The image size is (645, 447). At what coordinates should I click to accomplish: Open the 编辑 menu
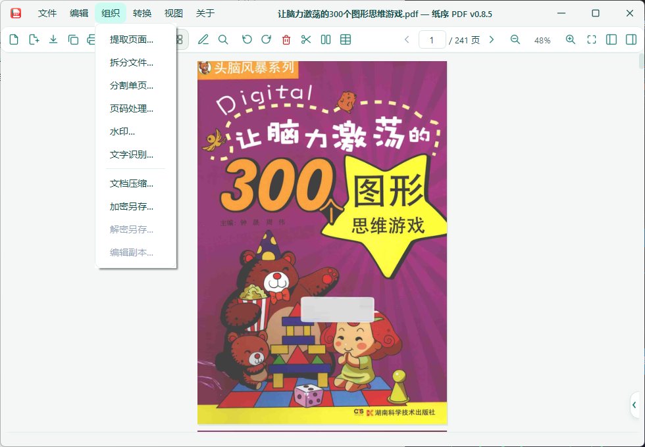pyautogui.click(x=79, y=14)
